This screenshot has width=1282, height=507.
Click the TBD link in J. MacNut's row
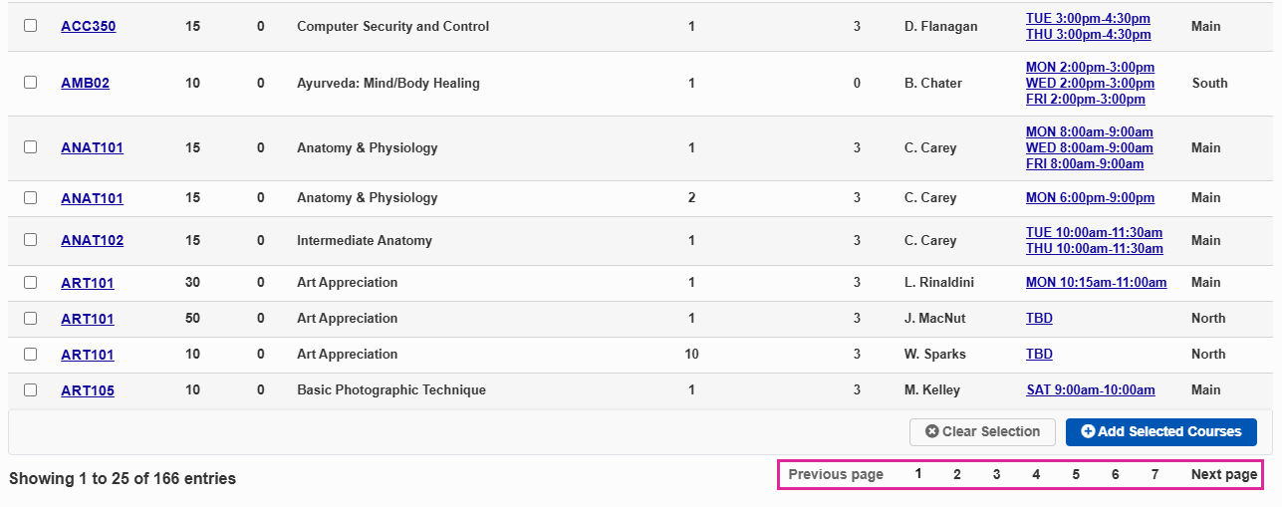1039,319
